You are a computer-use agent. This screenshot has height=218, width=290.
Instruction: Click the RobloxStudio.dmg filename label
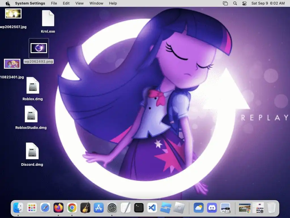[x=31, y=128]
